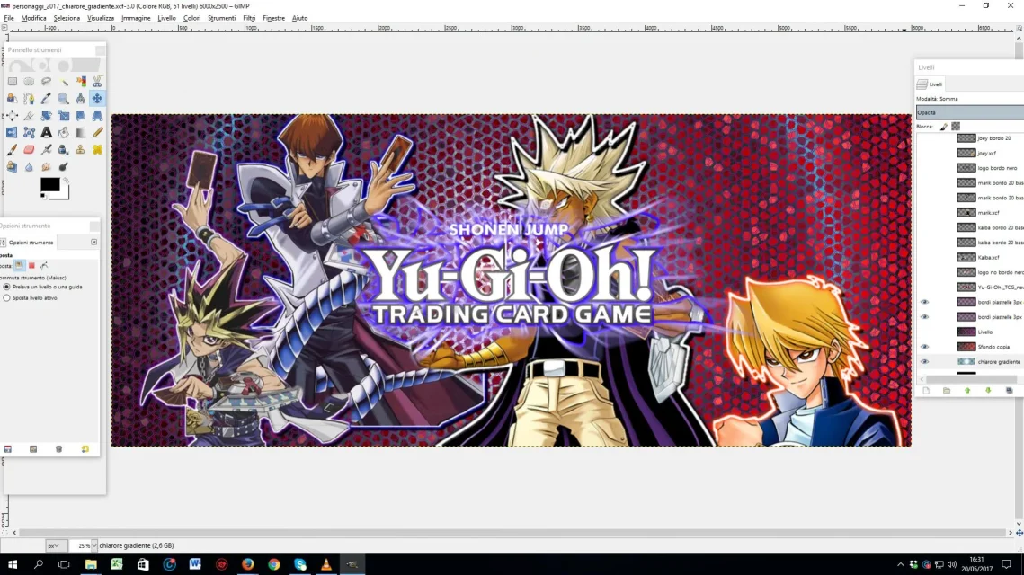
Task: Select the Rectangle Select tool
Action: coord(13,82)
